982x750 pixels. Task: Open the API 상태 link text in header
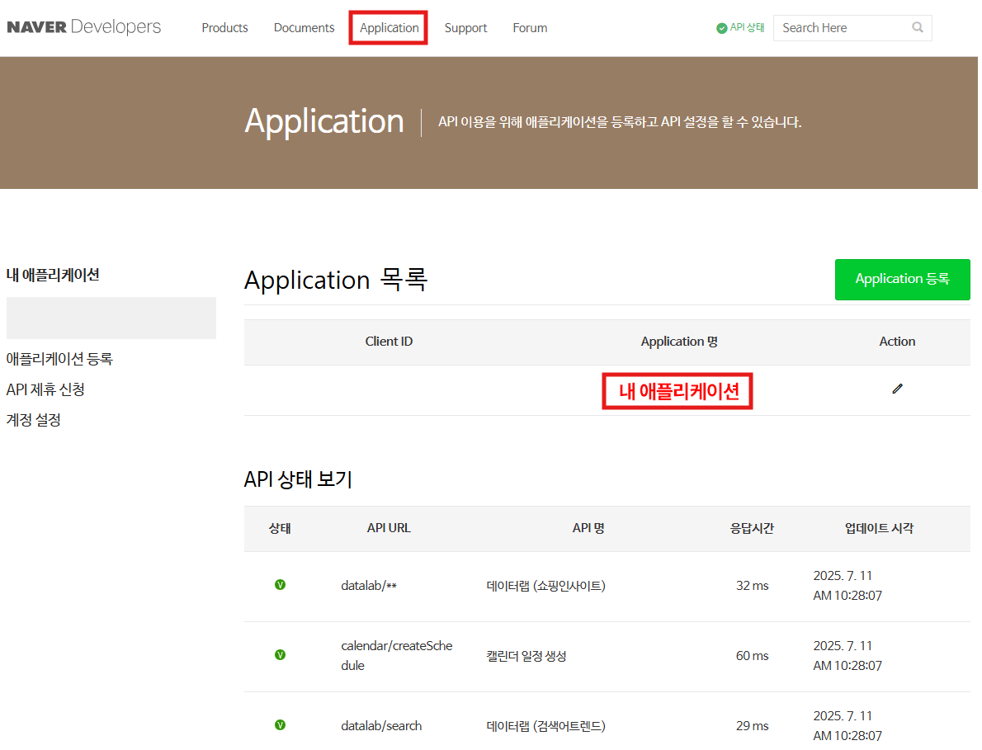point(747,27)
